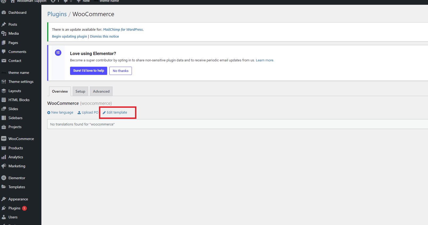428x225 pixels.
Task: Dismiss this notice link
Action: (104, 37)
